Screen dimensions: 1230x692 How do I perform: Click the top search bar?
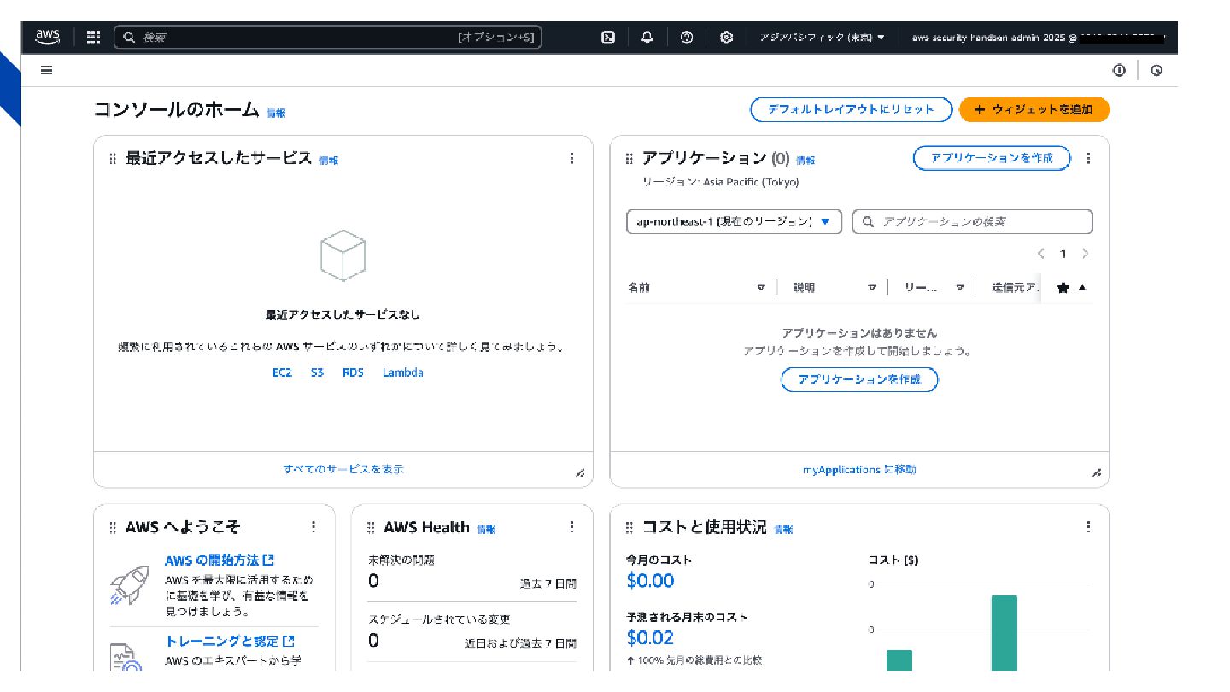click(328, 37)
